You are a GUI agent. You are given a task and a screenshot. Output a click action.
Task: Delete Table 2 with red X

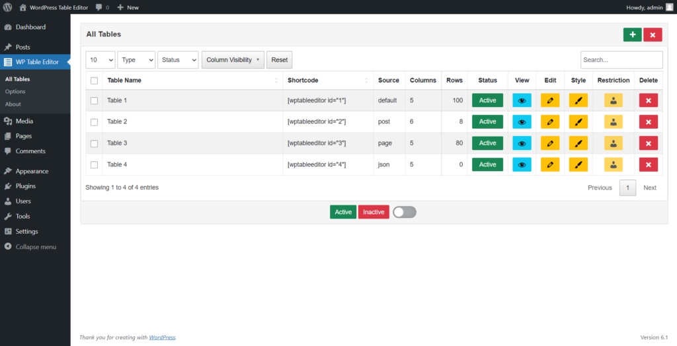[649, 121]
